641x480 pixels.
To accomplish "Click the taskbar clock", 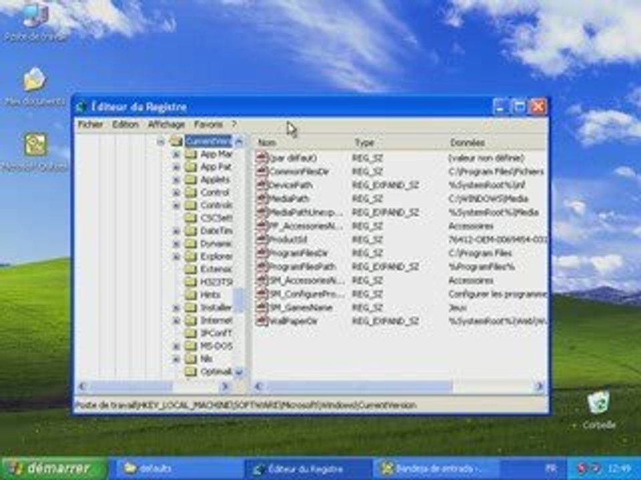I will coord(618,468).
